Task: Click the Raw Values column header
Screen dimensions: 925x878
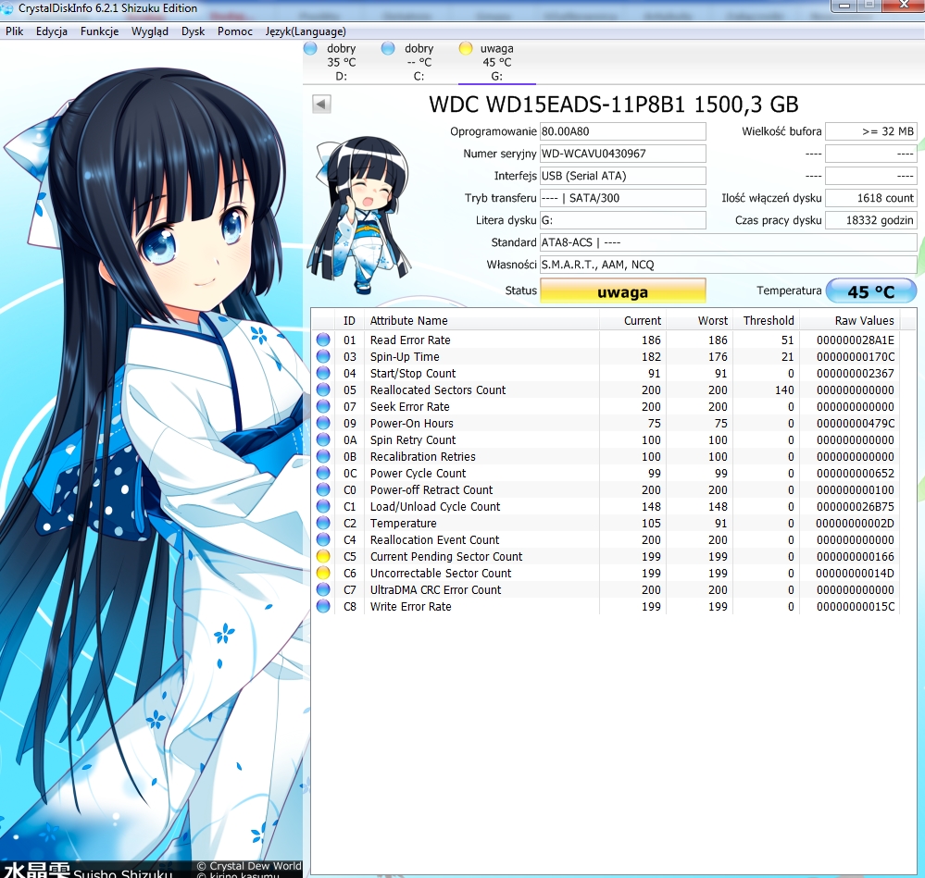Action: click(x=849, y=320)
